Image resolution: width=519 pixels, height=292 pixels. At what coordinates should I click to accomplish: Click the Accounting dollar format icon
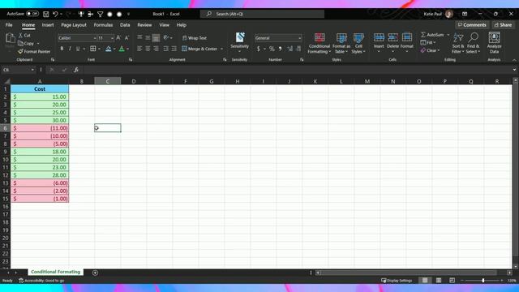pyautogui.click(x=259, y=49)
